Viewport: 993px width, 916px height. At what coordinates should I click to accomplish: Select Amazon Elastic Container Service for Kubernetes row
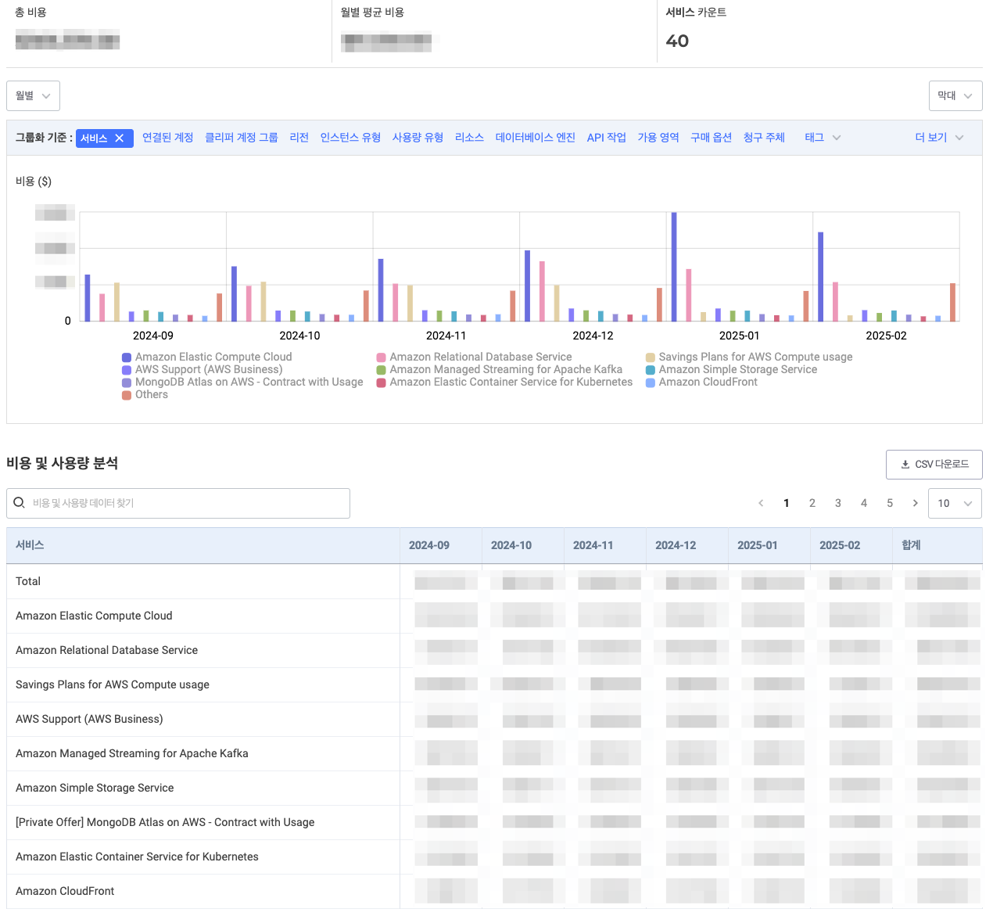(x=494, y=857)
